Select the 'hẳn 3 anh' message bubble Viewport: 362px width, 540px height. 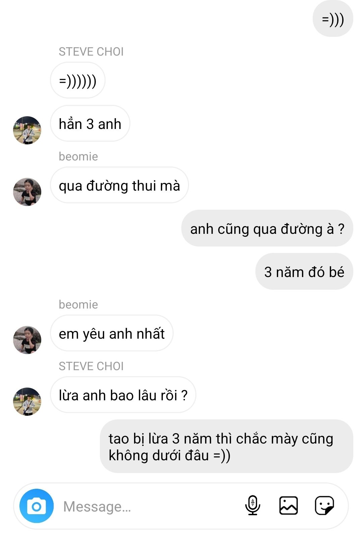(90, 124)
